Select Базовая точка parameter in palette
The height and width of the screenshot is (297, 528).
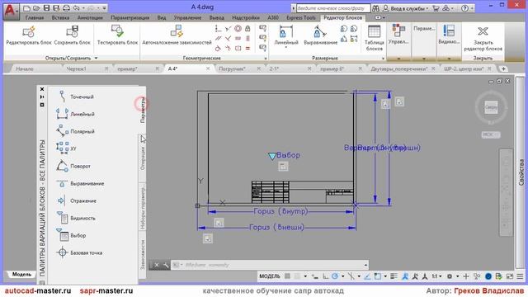[x=79, y=252]
